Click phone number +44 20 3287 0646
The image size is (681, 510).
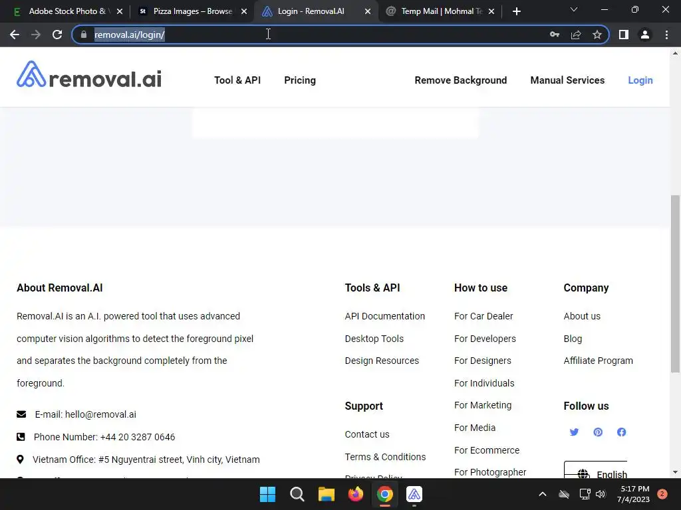[137, 437]
